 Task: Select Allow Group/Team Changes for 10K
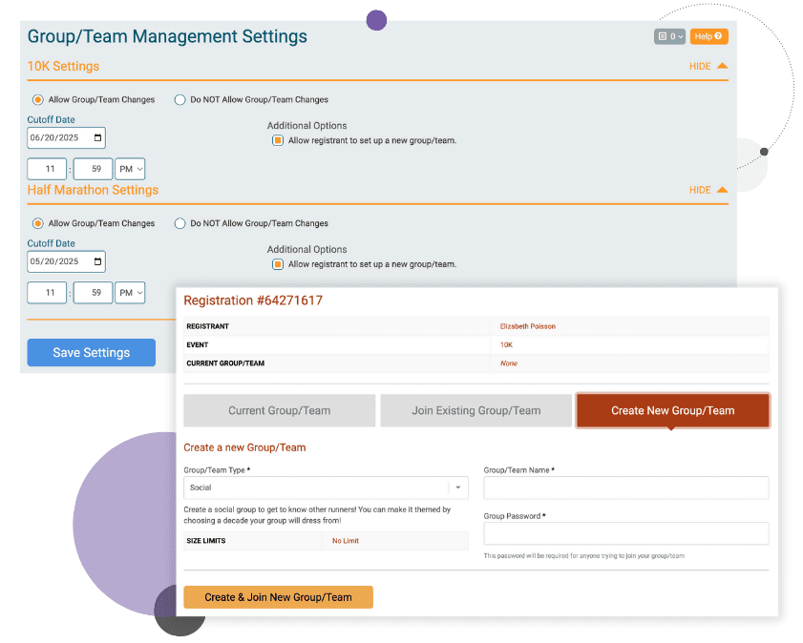[x=38, y=100]
